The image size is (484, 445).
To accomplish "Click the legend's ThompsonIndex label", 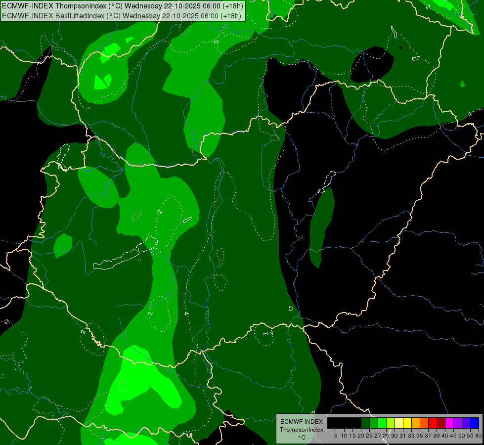I will pyautogui.click(x=301, y=430).
